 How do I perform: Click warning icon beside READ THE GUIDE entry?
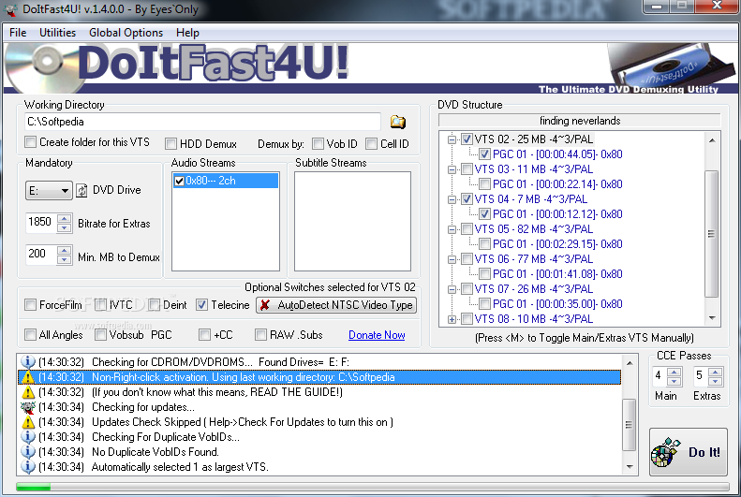[28, 392]
